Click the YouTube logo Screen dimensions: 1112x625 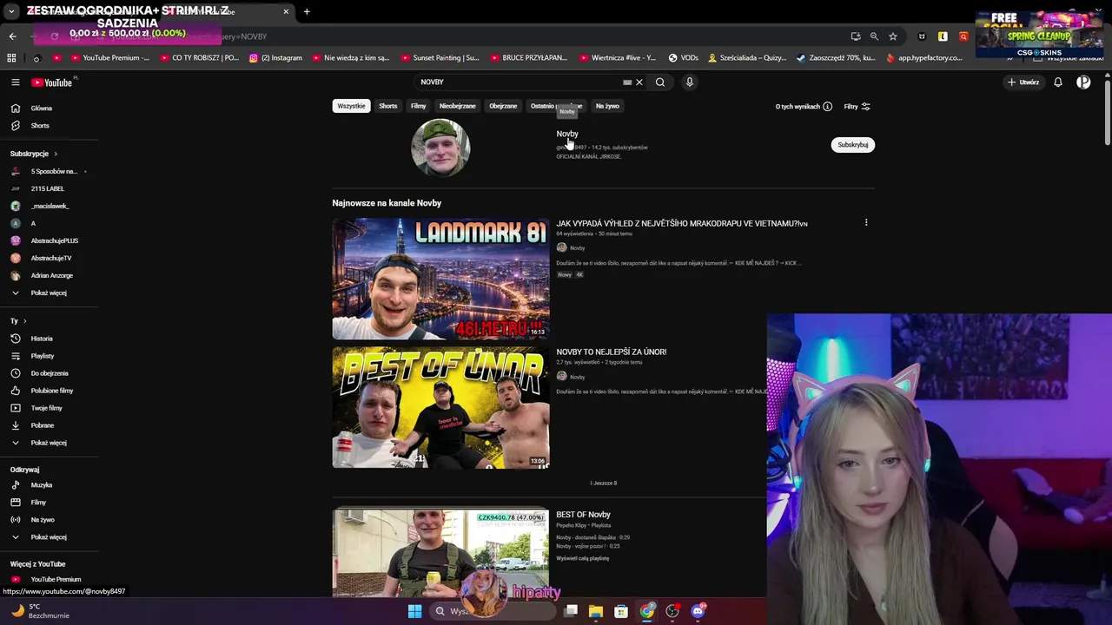(52, 82)
